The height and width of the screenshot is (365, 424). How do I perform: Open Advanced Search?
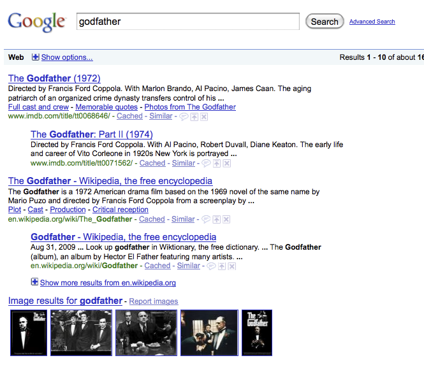(372, 22)
